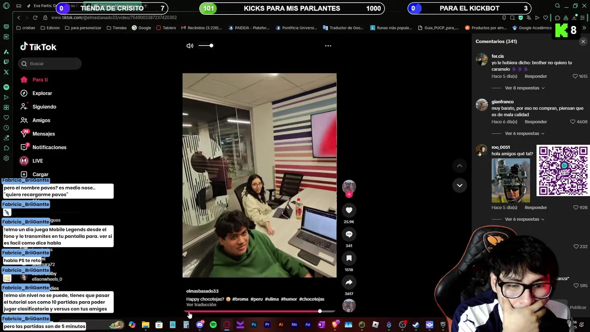Open Premiere Pro from the taskbar
Screen dimensions: 590x332
pyautogui.click(x=267, y=325)
